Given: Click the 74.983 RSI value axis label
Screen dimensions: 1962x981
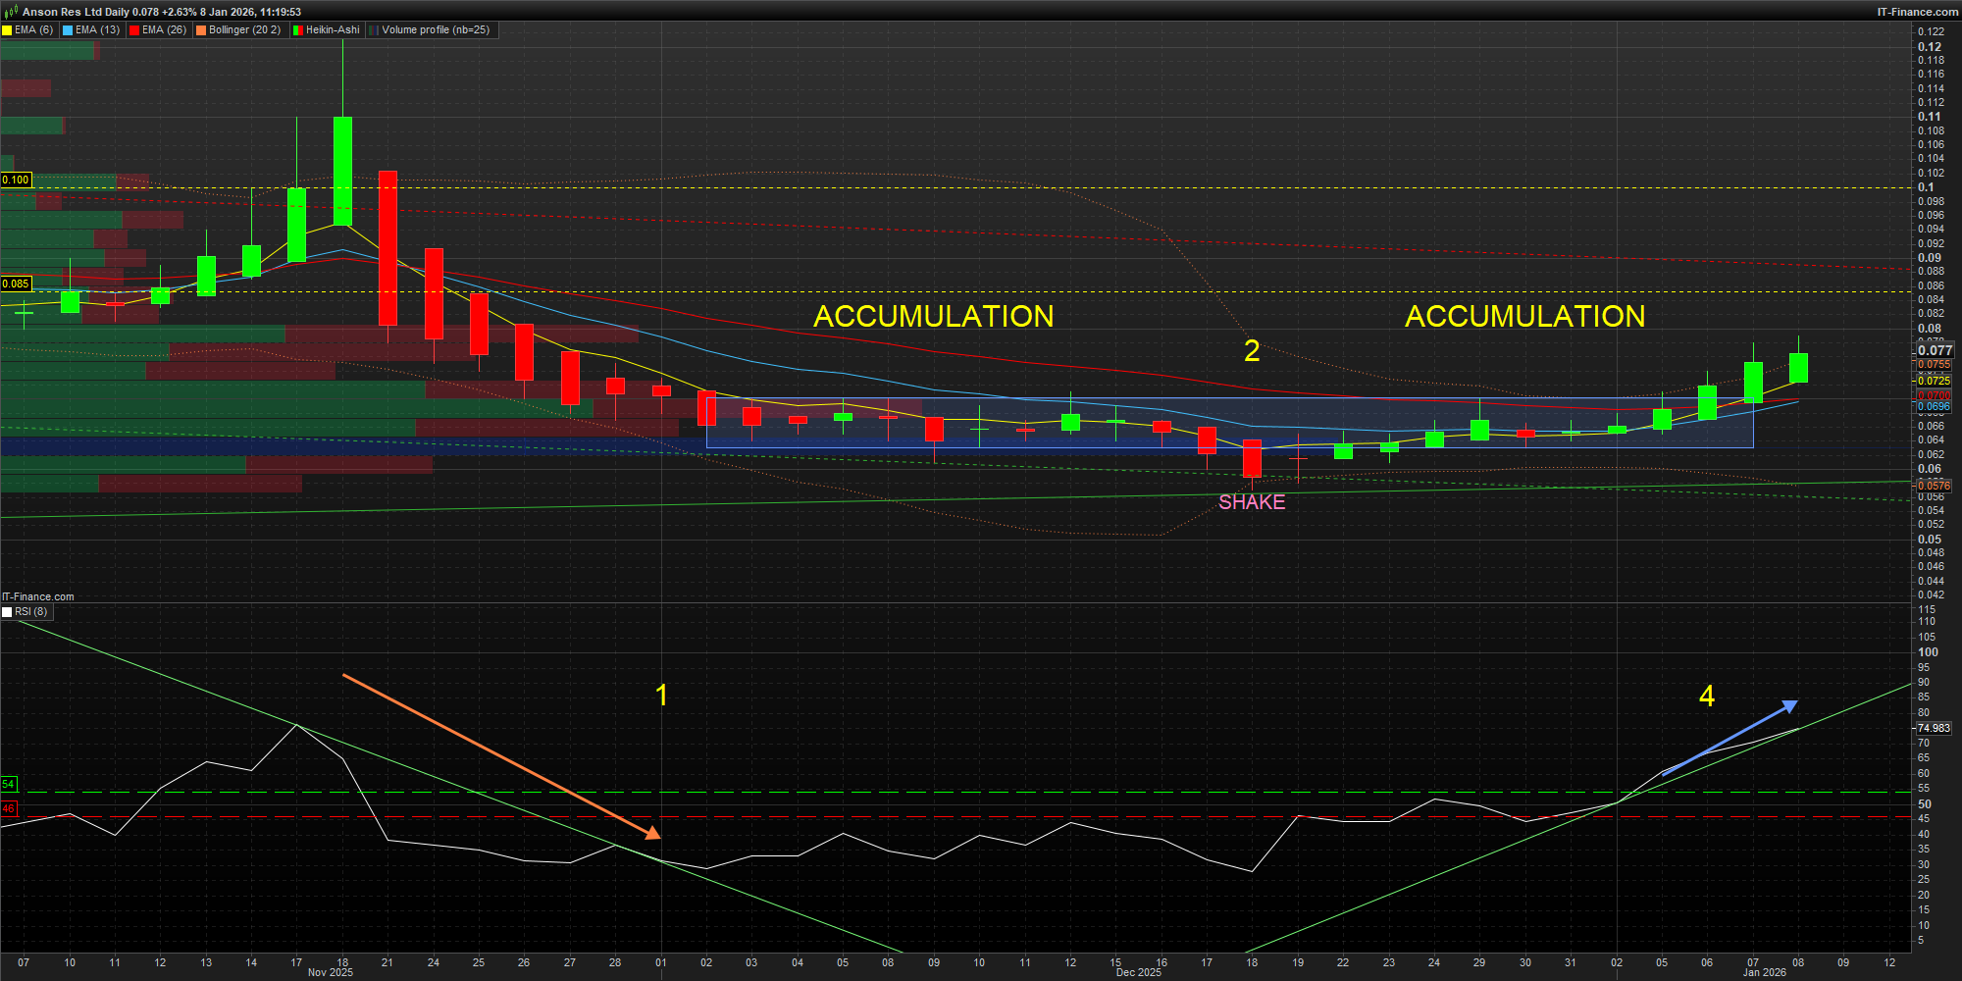Looking at the screenshot, I should [x=1933, y=728].
